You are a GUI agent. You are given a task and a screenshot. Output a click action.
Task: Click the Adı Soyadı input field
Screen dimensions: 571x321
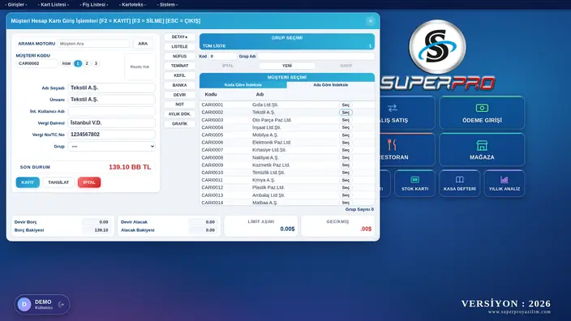coord(112,88)
